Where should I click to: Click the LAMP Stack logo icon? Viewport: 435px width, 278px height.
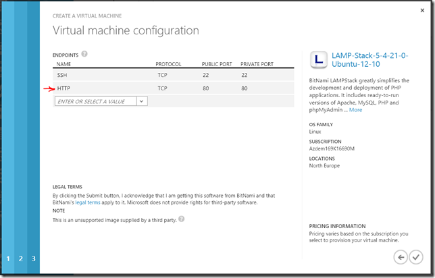[x=319, y=59]
